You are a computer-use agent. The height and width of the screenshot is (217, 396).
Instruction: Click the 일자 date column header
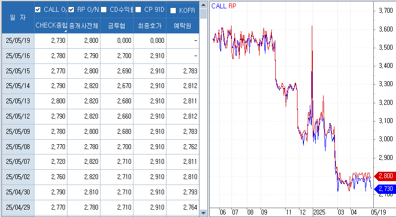(18, 17)
